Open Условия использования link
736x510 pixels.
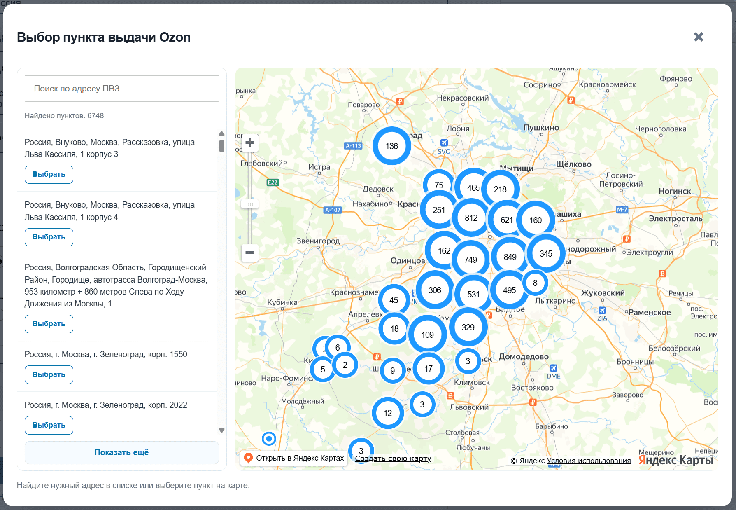click(x=589, y=461)
